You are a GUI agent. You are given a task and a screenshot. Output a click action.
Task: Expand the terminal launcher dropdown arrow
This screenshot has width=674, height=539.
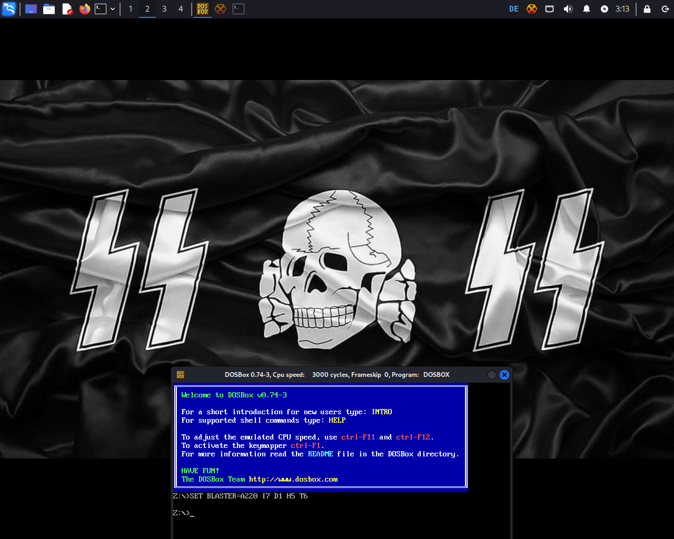coord(113,9)
